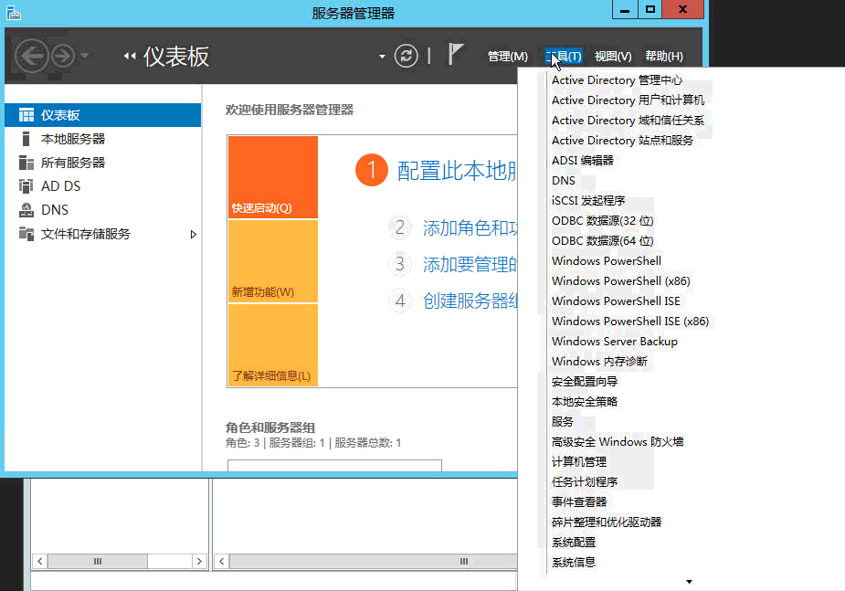
Task: Open the 视图(V) menu
Action: (612, 57)
